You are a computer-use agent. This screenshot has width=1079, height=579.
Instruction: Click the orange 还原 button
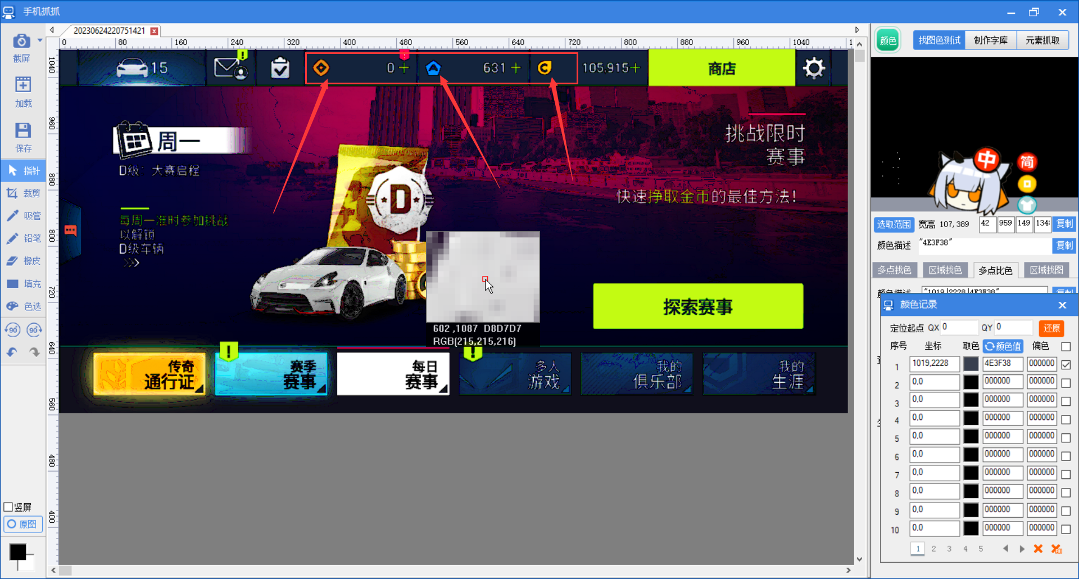coord(1051,328)
